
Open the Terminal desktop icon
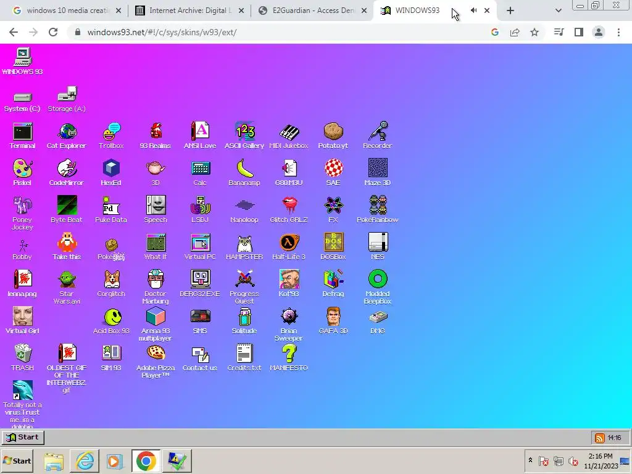point(23,136)
